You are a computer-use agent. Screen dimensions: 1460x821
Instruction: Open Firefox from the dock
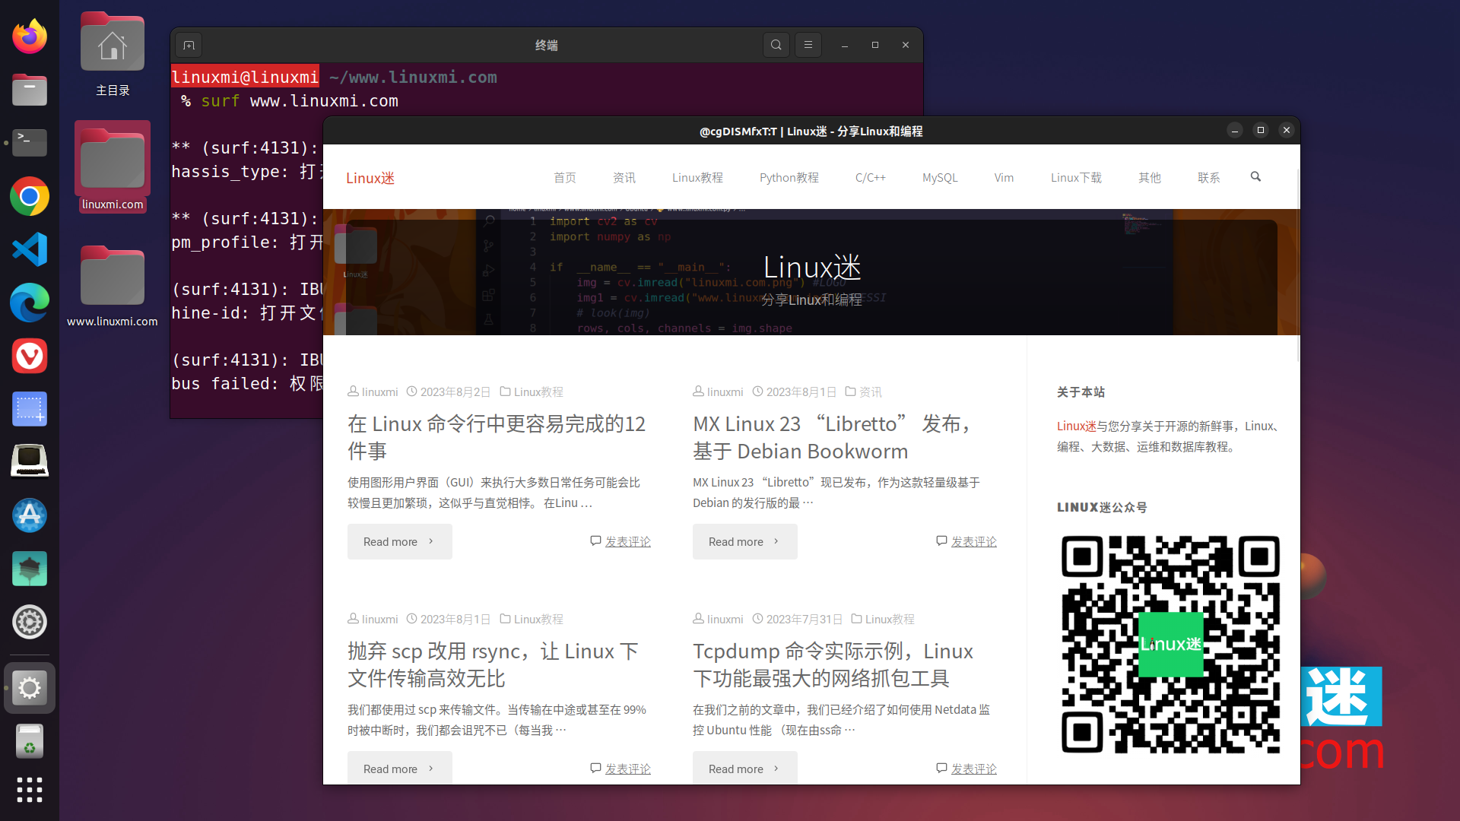coord(30,36)
